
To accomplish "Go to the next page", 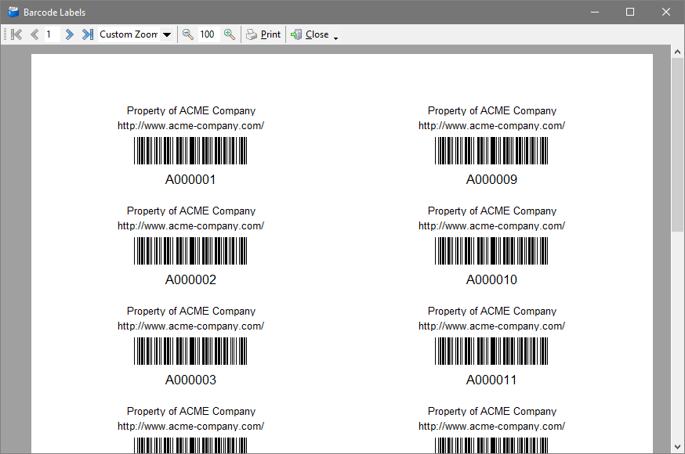I will 69,34.
